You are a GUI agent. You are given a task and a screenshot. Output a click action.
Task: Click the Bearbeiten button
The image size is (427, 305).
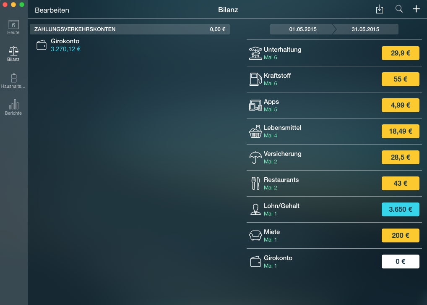tap(52, 10)
